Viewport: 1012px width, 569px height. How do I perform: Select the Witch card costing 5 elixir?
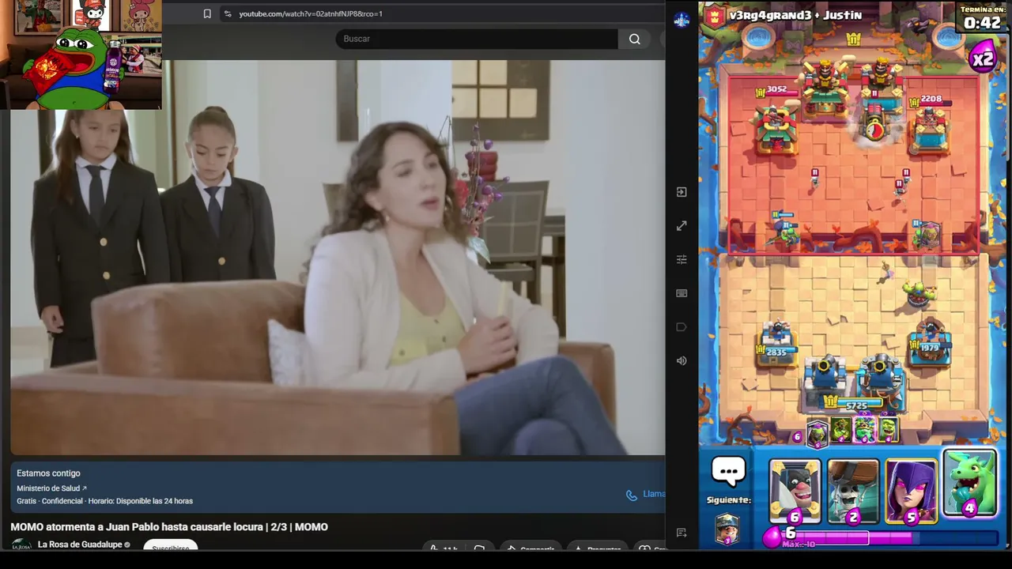(x=912, y=492)
